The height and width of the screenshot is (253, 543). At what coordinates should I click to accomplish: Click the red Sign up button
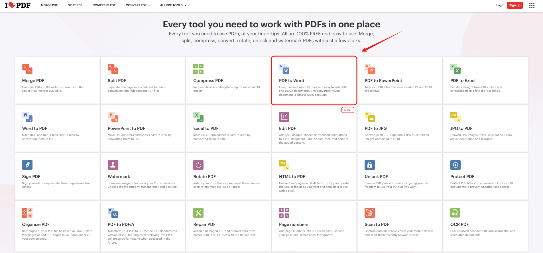click(515, 5)
